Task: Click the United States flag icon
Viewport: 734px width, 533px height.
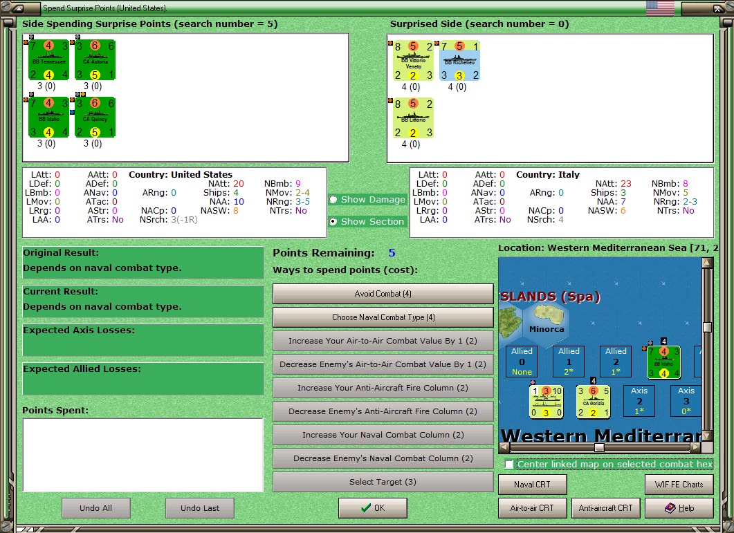Action: tap(660, 8)
